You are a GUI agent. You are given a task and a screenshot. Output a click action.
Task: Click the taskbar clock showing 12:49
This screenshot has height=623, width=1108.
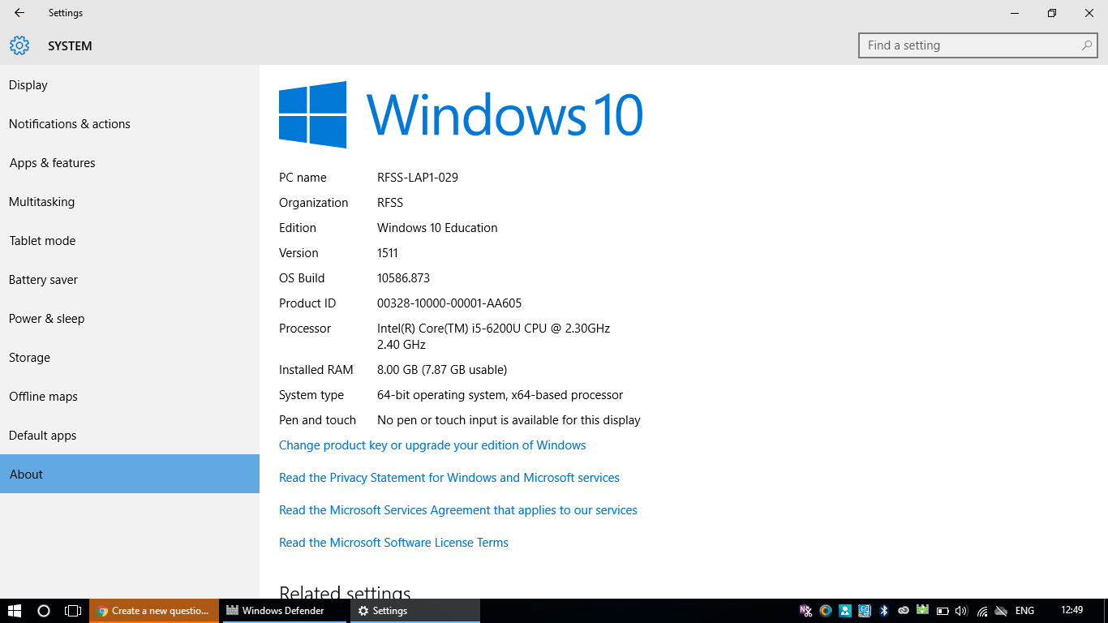1072,611
